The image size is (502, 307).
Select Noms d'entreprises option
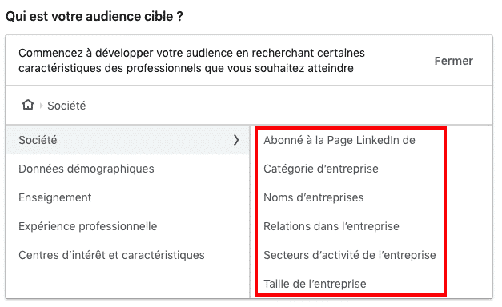point(313,197)
